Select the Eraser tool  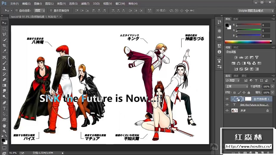(4, 80)
